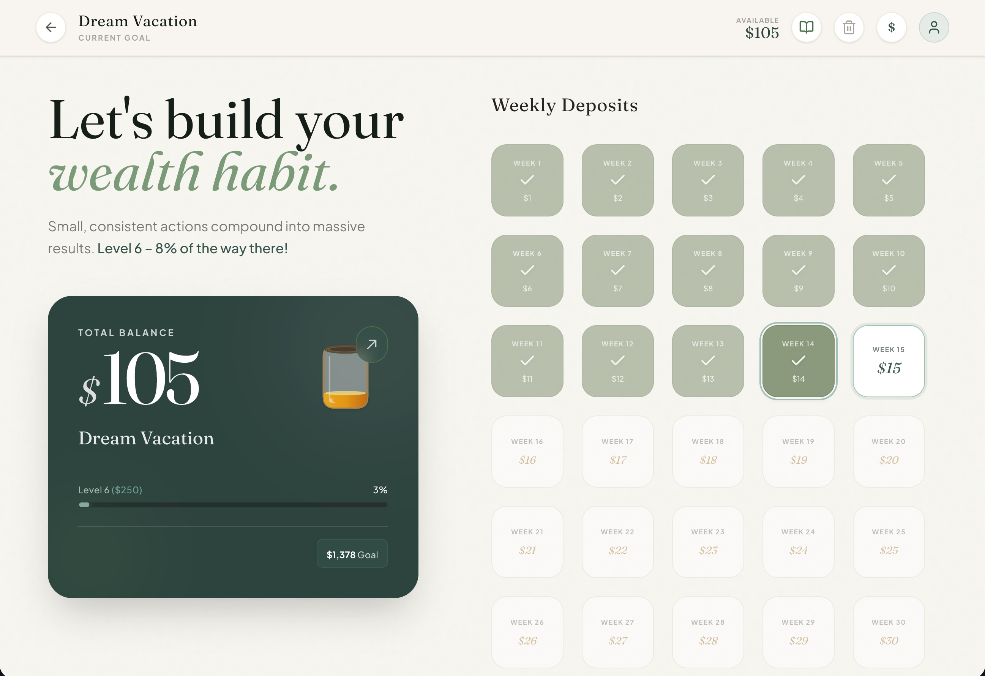Toggle the Week 13 completed tile
The image size is (985, 676).
click(x=708, y=361)
